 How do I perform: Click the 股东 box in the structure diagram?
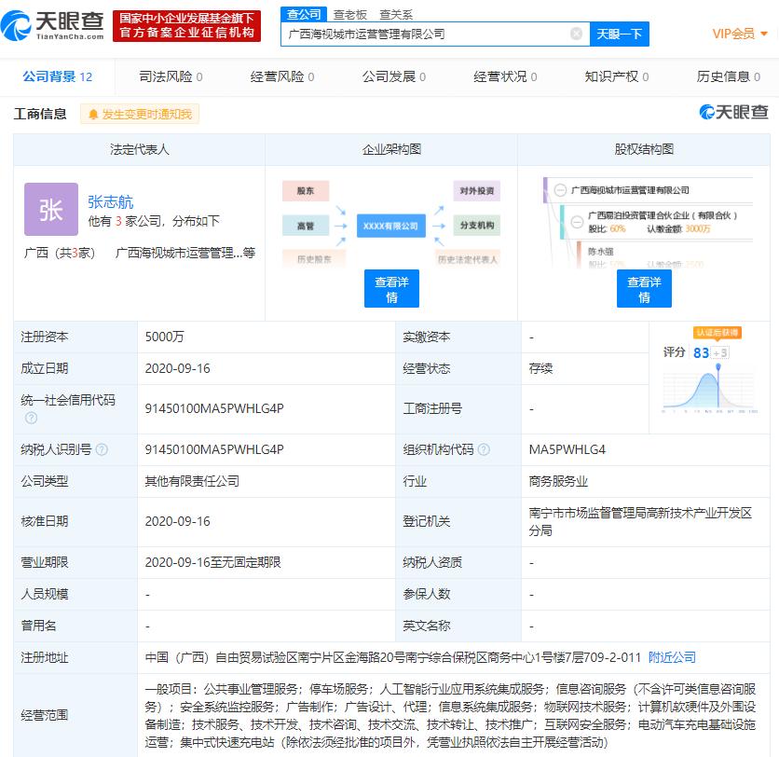pos(306,191)
